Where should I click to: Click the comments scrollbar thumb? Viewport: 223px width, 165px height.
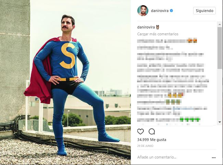[x=220, y=48]
